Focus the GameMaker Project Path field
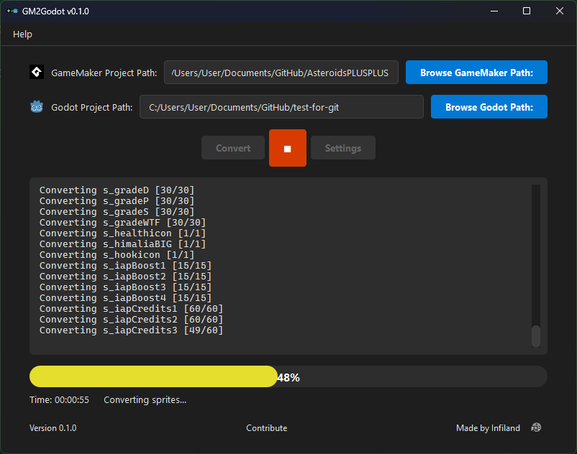Viewport: 577px width, 454px height. click(x=281, y=73)
